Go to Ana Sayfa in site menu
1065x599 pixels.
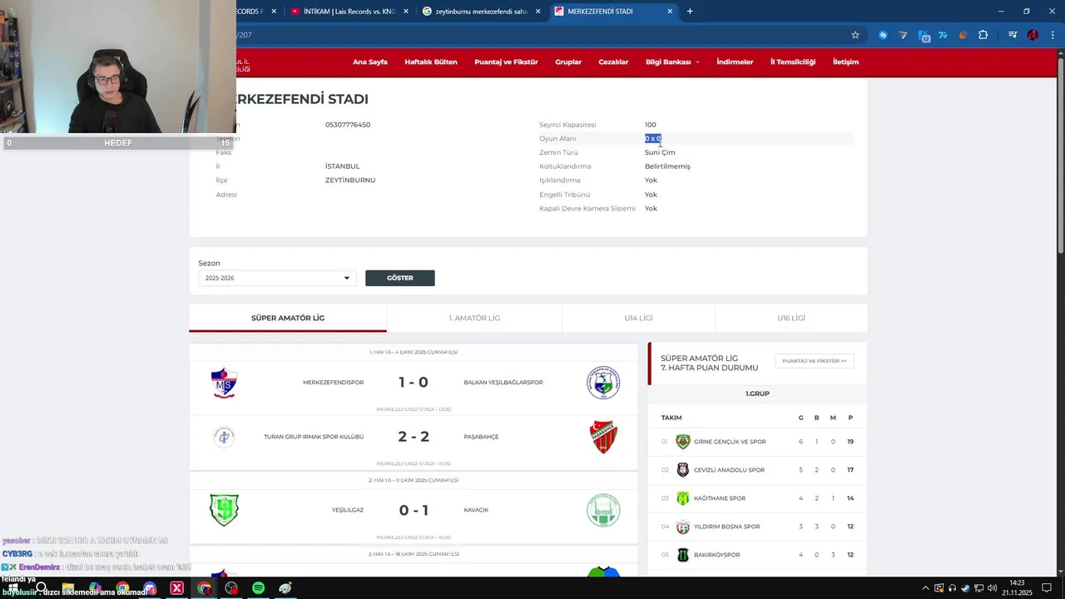[369, 62]
